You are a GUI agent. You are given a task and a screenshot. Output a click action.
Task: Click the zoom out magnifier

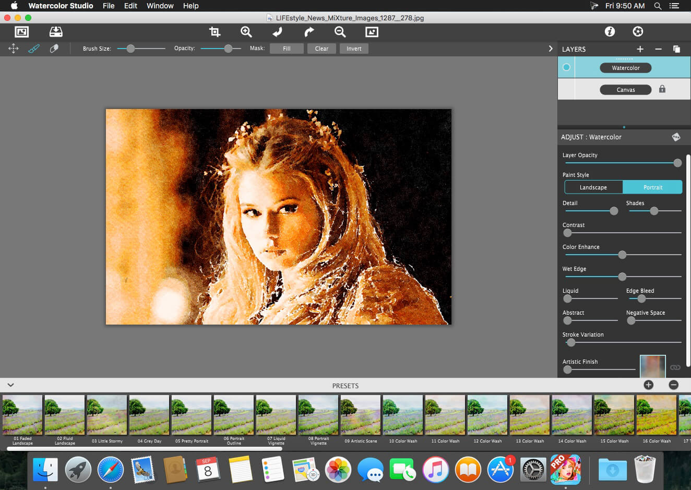[x=340, y=32]
